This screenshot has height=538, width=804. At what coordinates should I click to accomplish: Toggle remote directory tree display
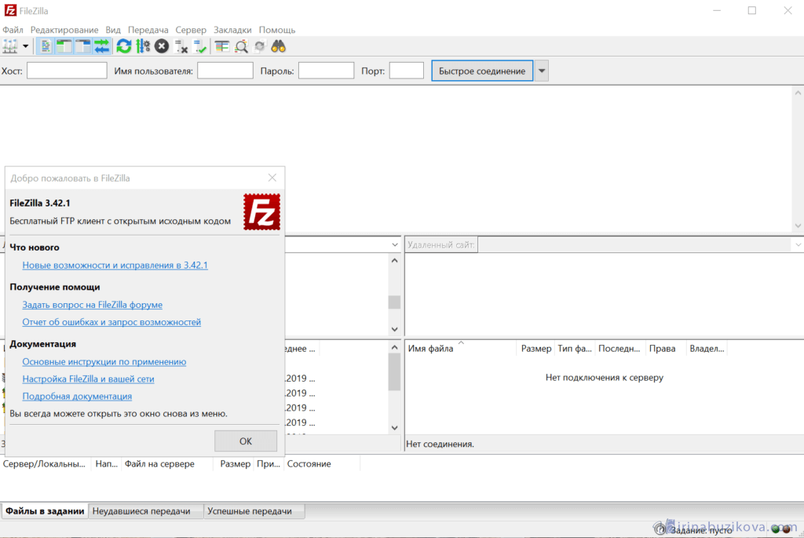[x=82, y=46]
